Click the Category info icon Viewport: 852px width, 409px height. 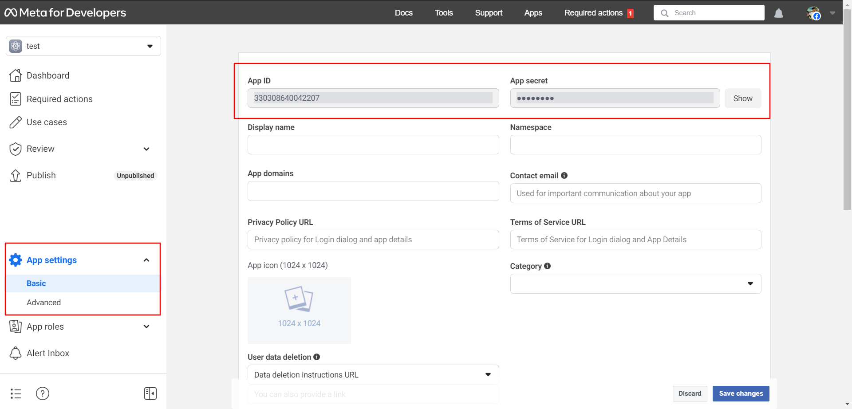pos(547,266)
